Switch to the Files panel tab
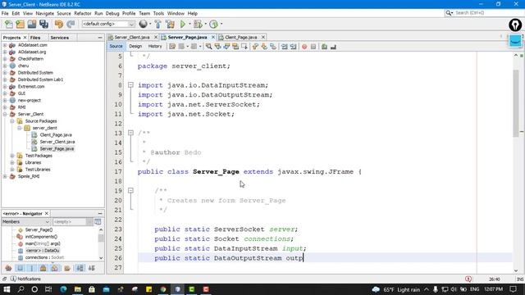The width and height of the screenshot is (525, 295). coord(35,38)
